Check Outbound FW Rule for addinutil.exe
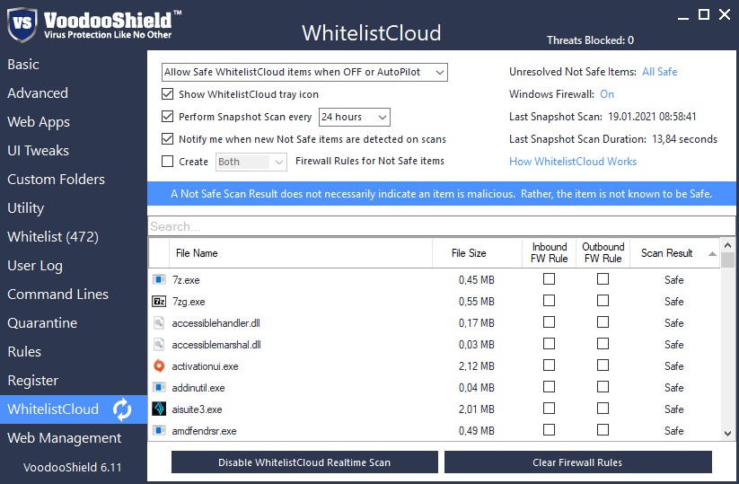Screen dimensions: 739x484 [603, 387]
